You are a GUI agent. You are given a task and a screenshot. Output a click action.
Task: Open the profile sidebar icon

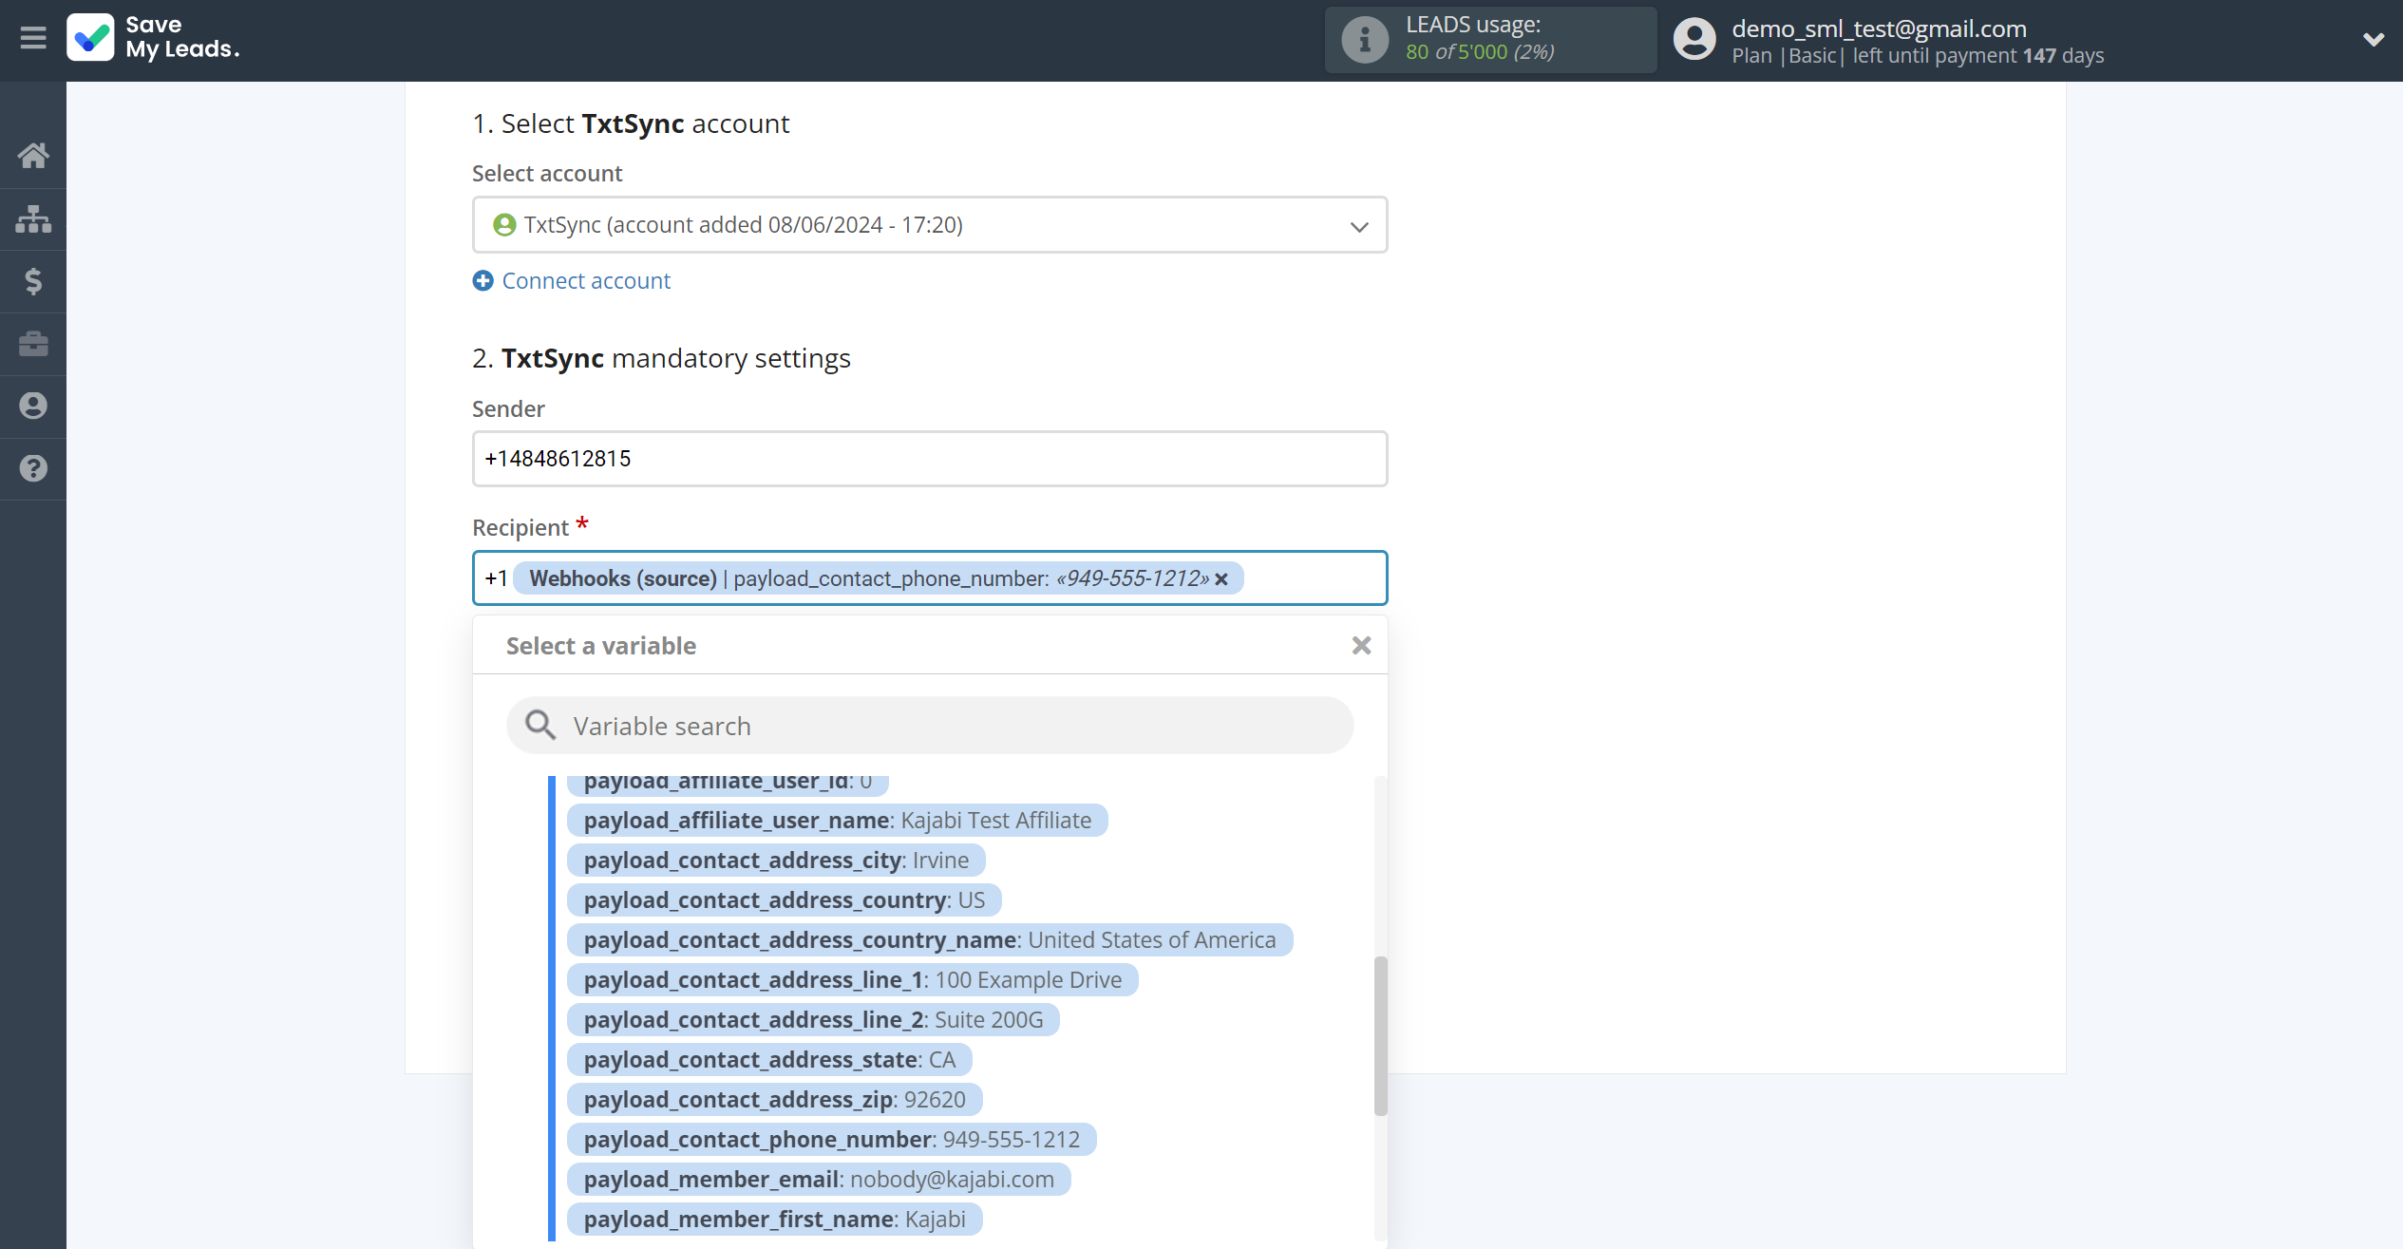(x=33, y=407)
